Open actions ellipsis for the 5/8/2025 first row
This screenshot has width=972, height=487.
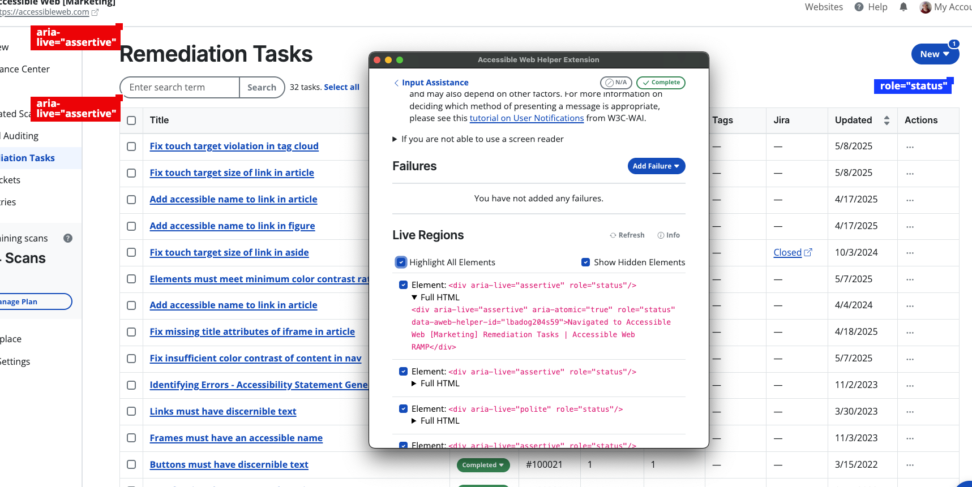(910, 146)
